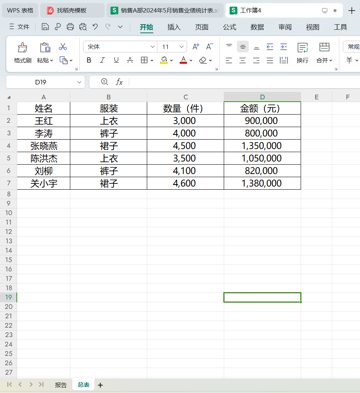360x393 pixels.
Task: Click the Wrap Text (换行) button
Action: click(303, 53)
